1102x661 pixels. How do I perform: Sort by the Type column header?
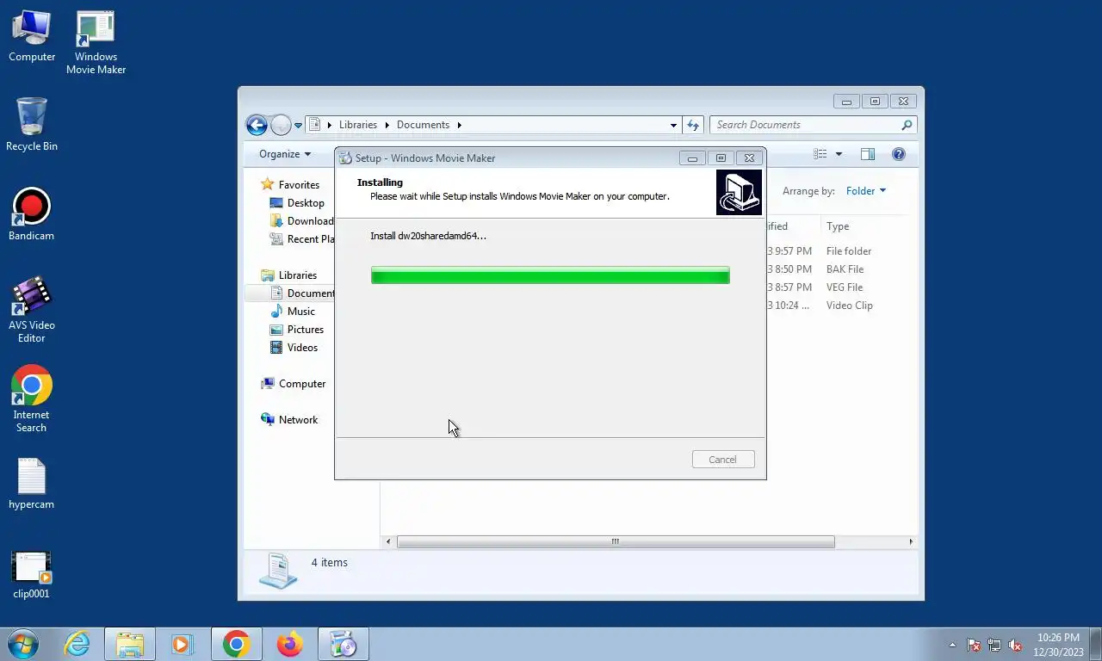click(x=838, y=226)
